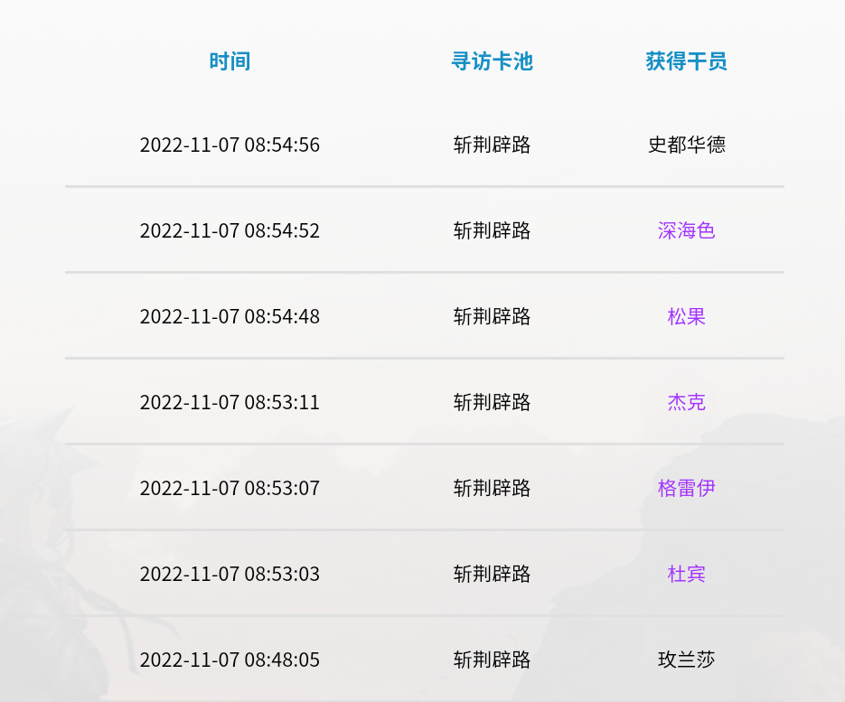Click 斩荆辟路 in the 杰克 row
This screenshot has width=845, height=702.
coord(492,402)
